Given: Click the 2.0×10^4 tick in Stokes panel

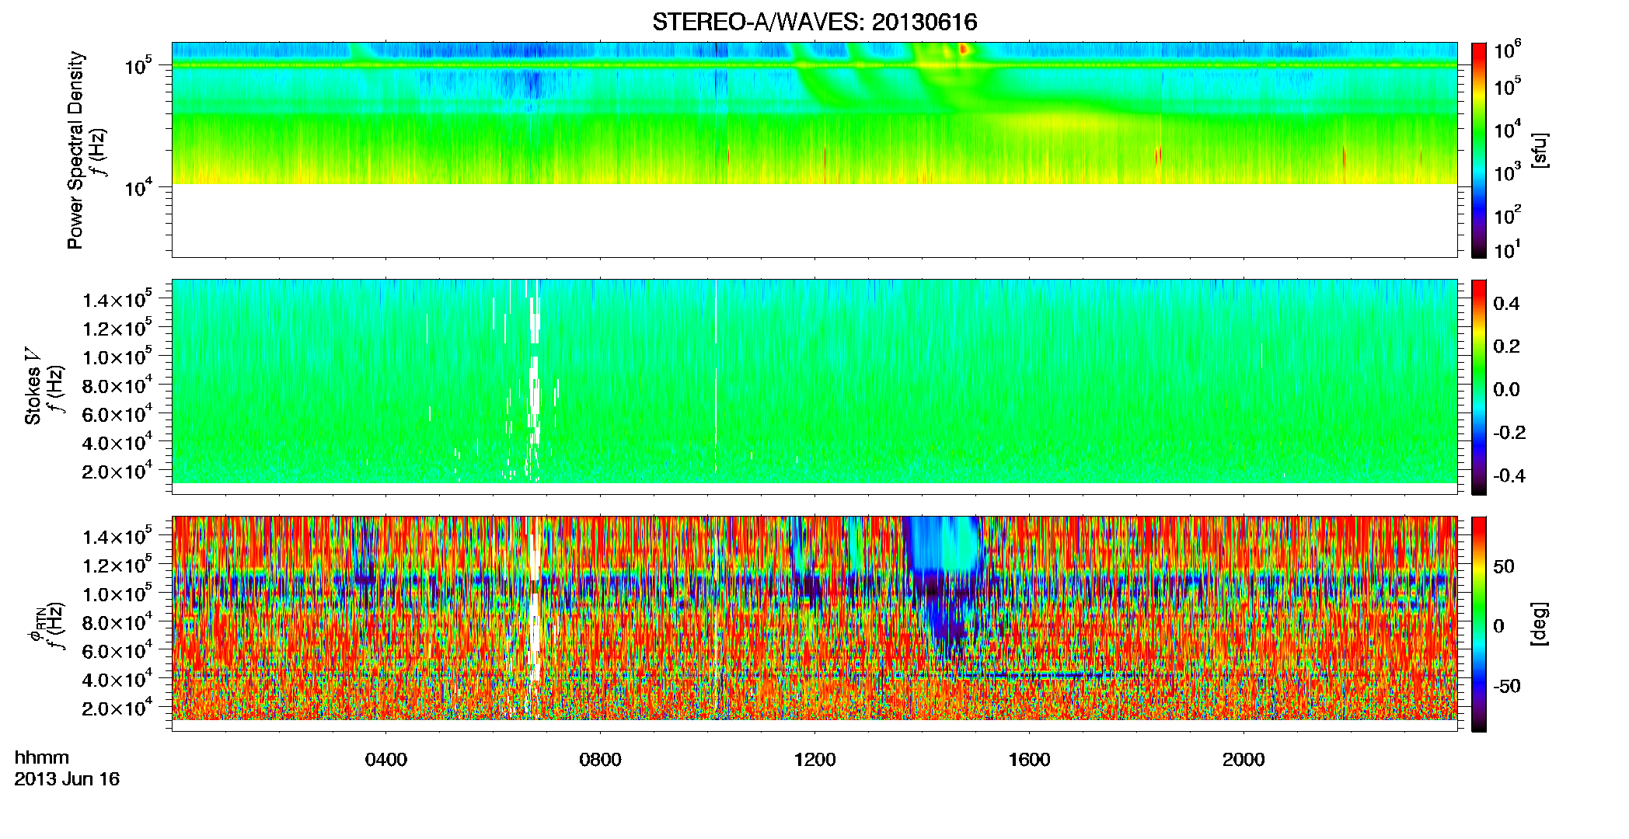Looking at the screenshot, I should point(117,471).
